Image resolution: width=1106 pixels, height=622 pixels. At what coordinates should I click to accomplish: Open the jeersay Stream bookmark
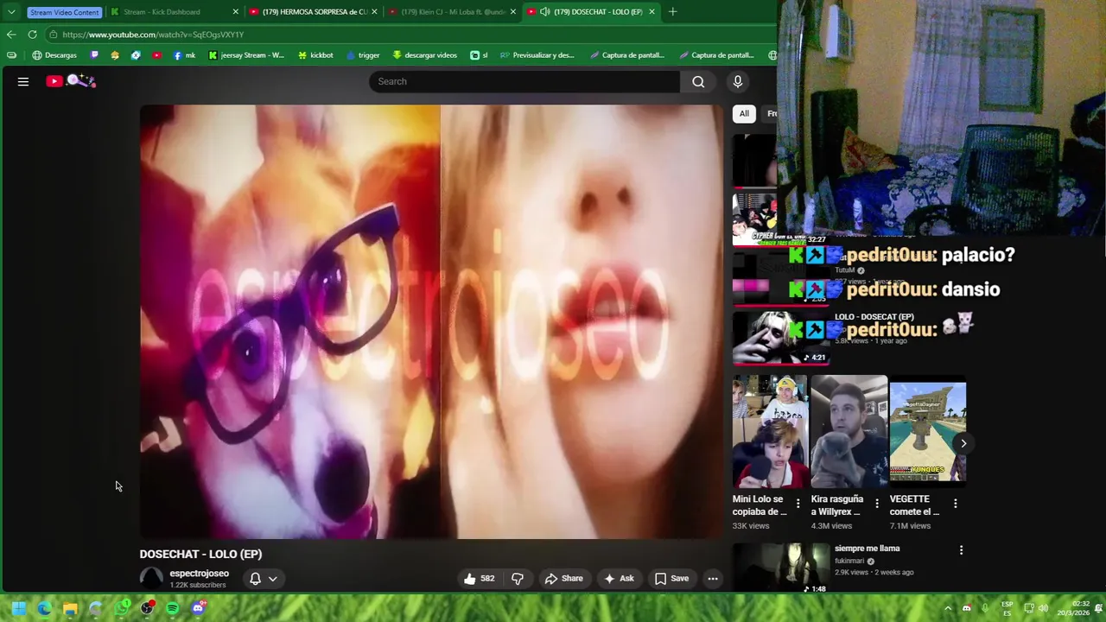tap(246, 55)
